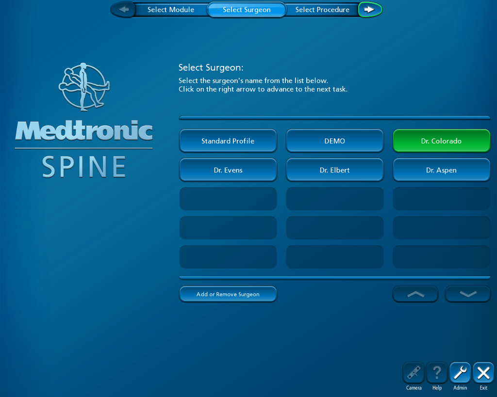The width and height of the screenshot is (497, 397).
Task: Click Add or Remove Surgeon
Action: (228, 294)
